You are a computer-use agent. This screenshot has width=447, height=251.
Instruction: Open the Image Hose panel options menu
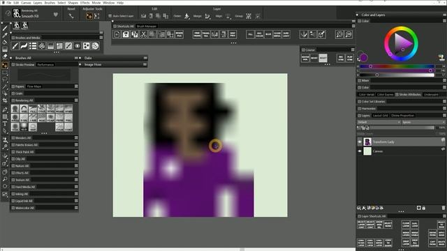145,65
